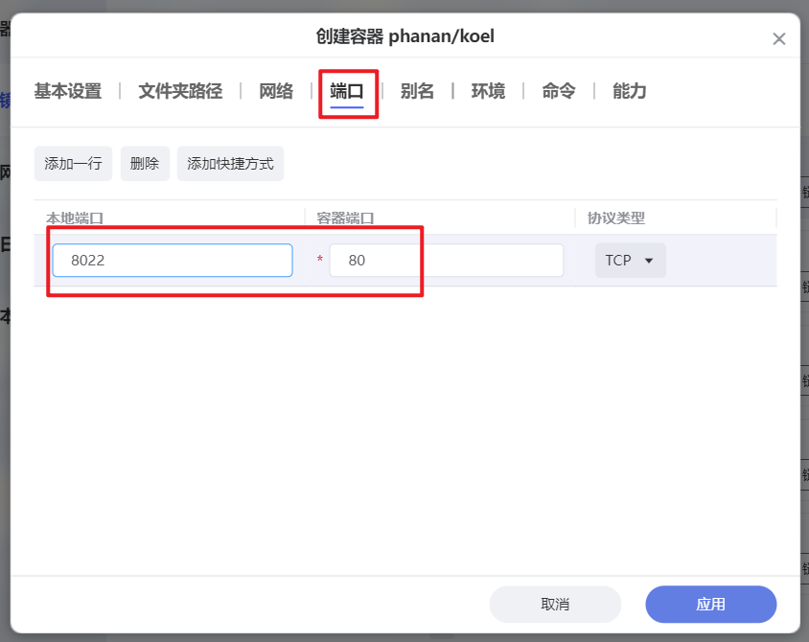Click the highlighted 端口 tab
This screenshot has height=642, width=809.
pyautogui.click(x=347, y=91)
